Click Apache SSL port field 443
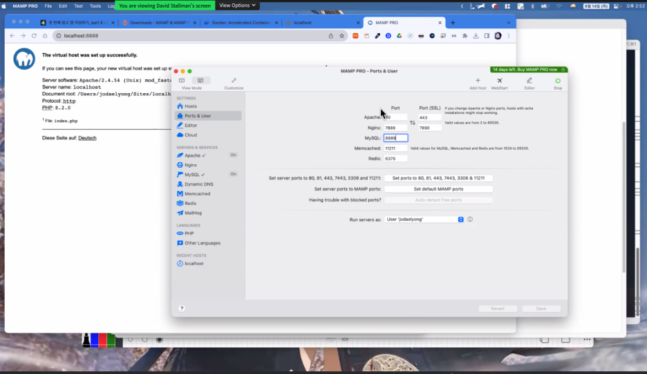Viewport: 647px width, 374px height. (x=429, y=117)
